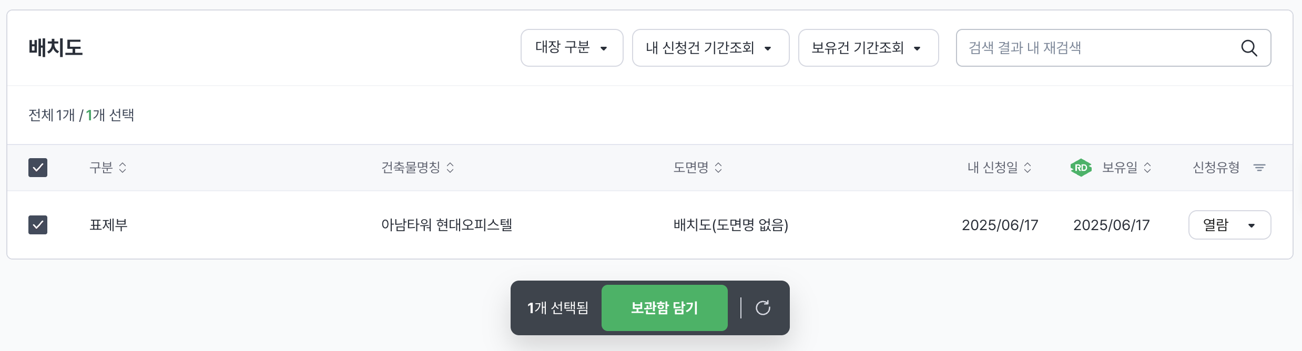Viewport: 1302px width, 351px height.
Task: Toggle the select-all header checkbox
Action: pyautogui.click(x=38, y=168)
